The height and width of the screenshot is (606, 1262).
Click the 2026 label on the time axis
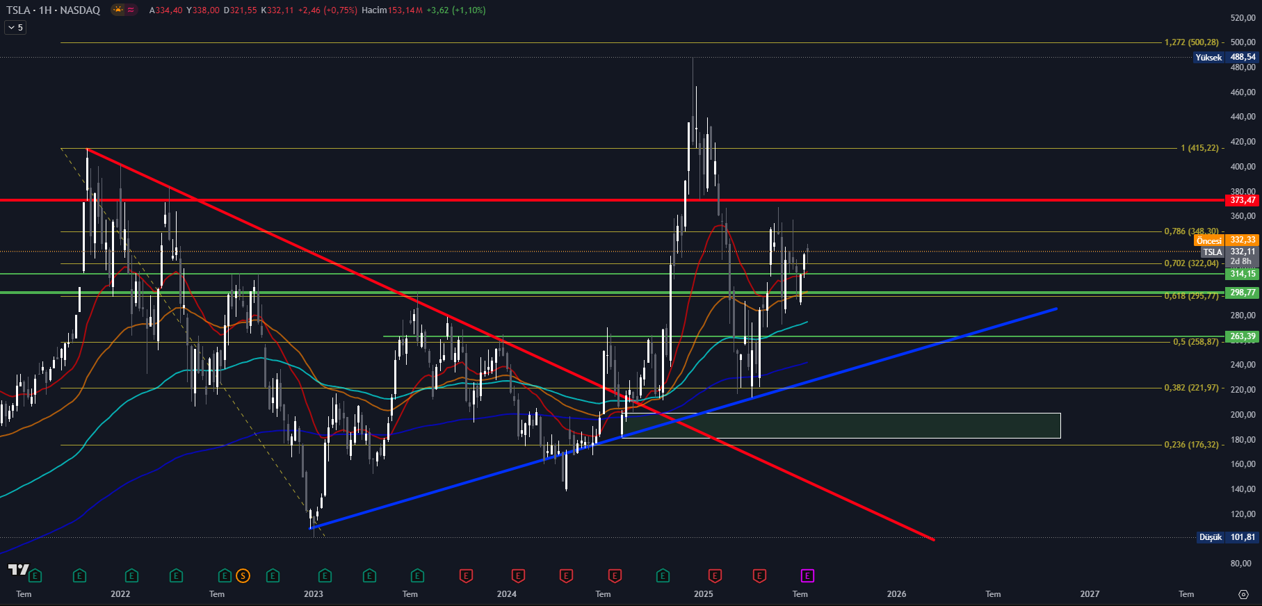click(897, 594)
